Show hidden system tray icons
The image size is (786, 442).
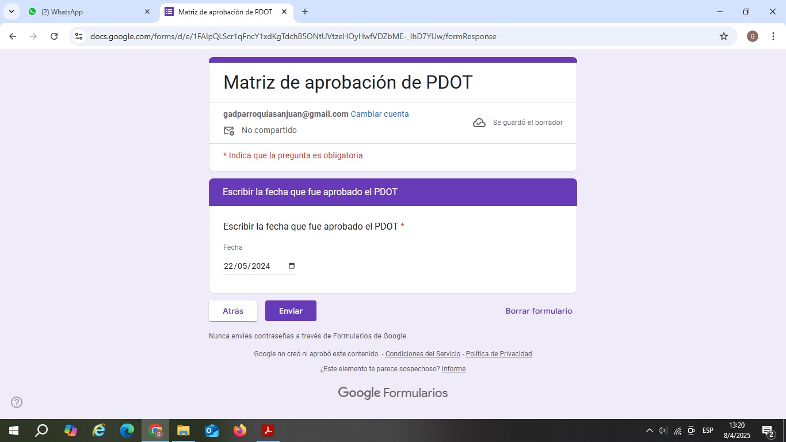(x=649, y=430)
